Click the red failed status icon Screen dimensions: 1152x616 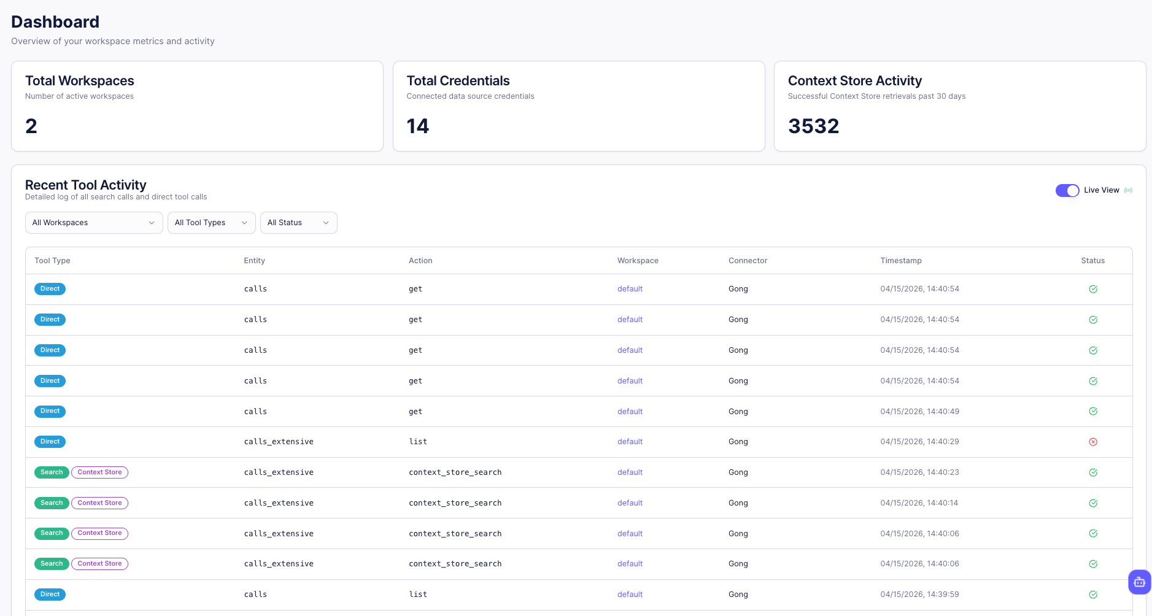[1092, 442]
